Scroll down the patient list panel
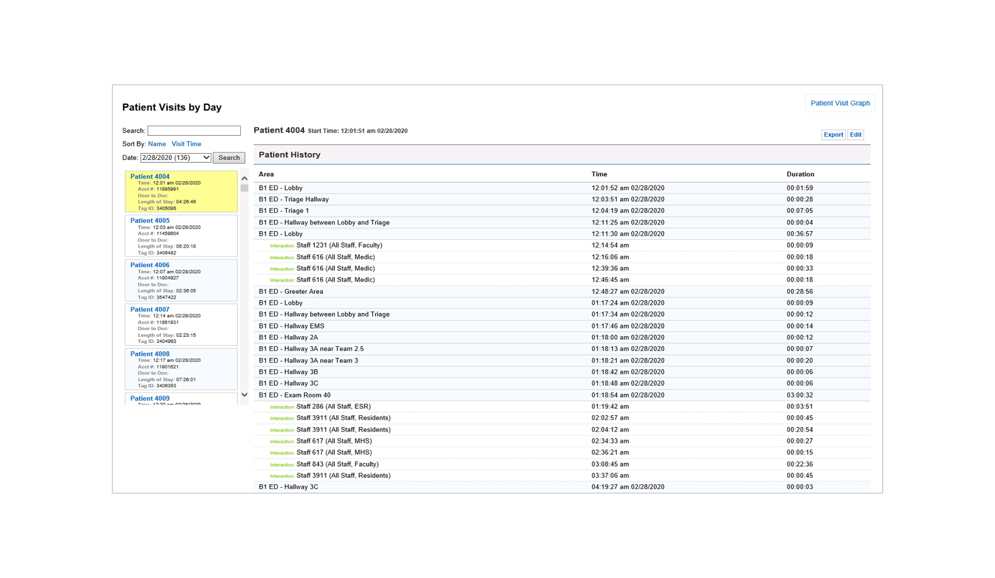The height and width of the screenshot is (578, 995). pos(245,395)
